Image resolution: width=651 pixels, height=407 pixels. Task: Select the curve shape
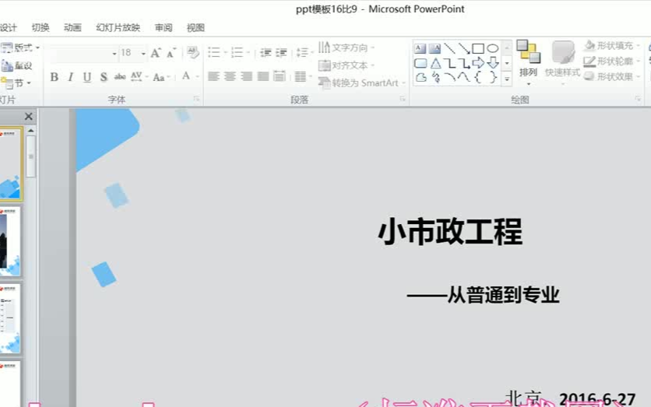pyautogui.click(x=464, y=77)
